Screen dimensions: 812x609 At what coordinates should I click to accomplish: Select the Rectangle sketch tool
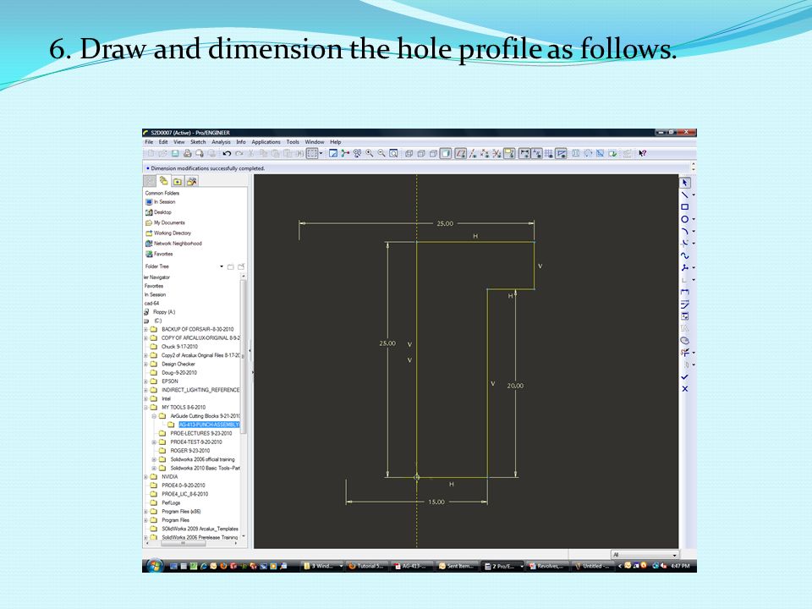click(684, 206)
